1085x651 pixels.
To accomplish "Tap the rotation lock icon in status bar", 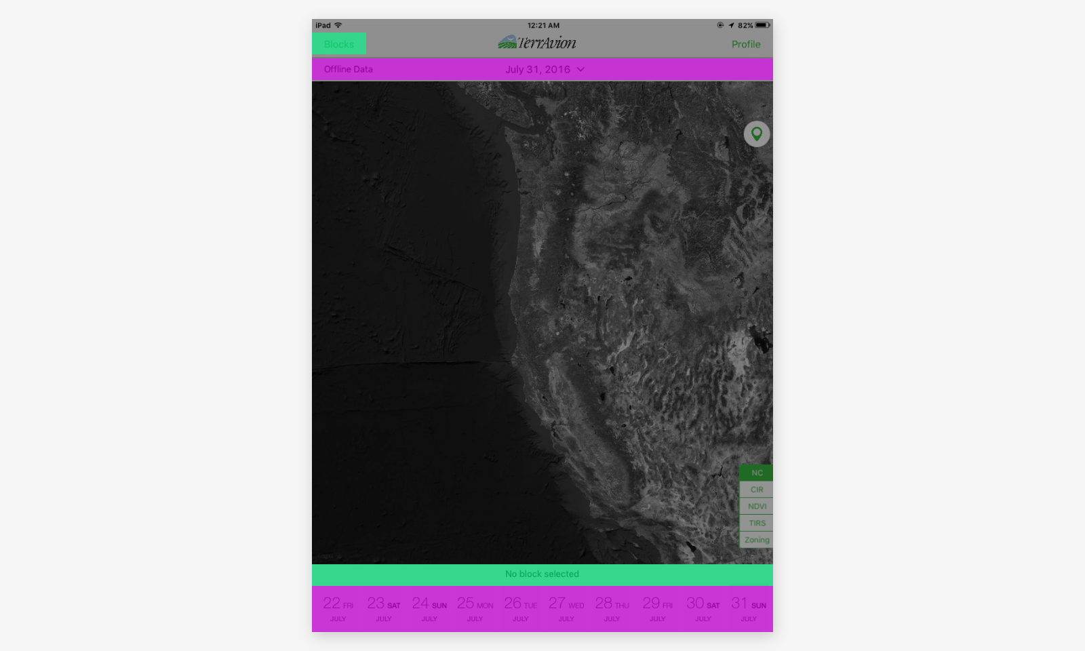I will click(720, 25).
